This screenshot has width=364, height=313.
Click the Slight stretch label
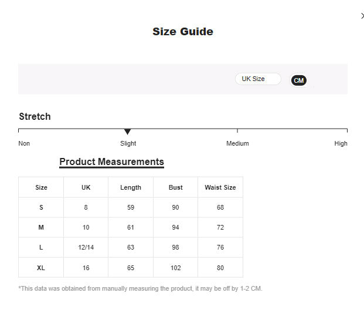click(128, 143)
